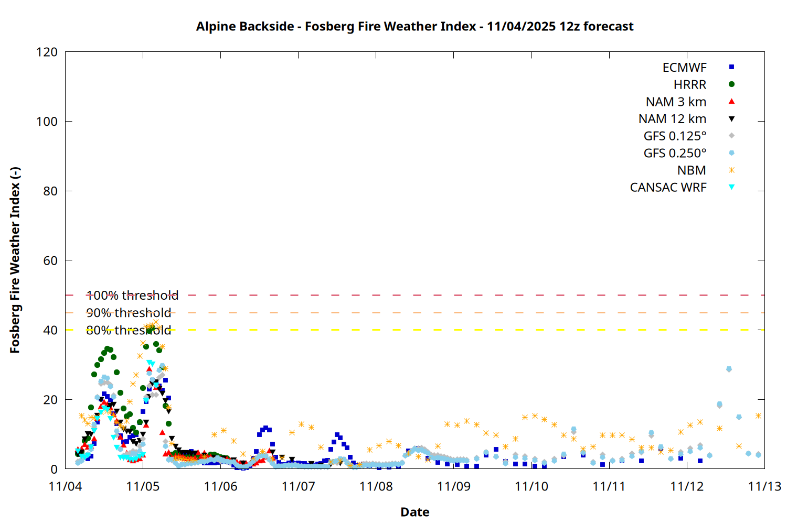Viewport: 787px width, 524px height.
Task: Click the HRRR legend text label
Action: pyautogui.click(x=690, y=85)
